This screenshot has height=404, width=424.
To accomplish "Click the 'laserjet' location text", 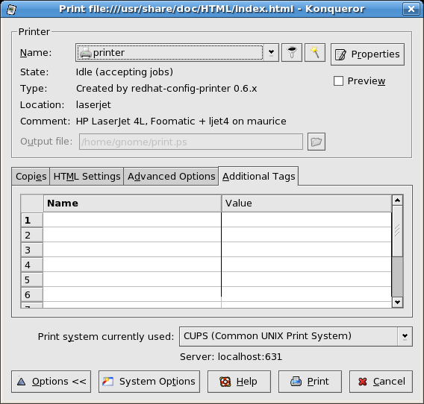I will tap(93, 105).
